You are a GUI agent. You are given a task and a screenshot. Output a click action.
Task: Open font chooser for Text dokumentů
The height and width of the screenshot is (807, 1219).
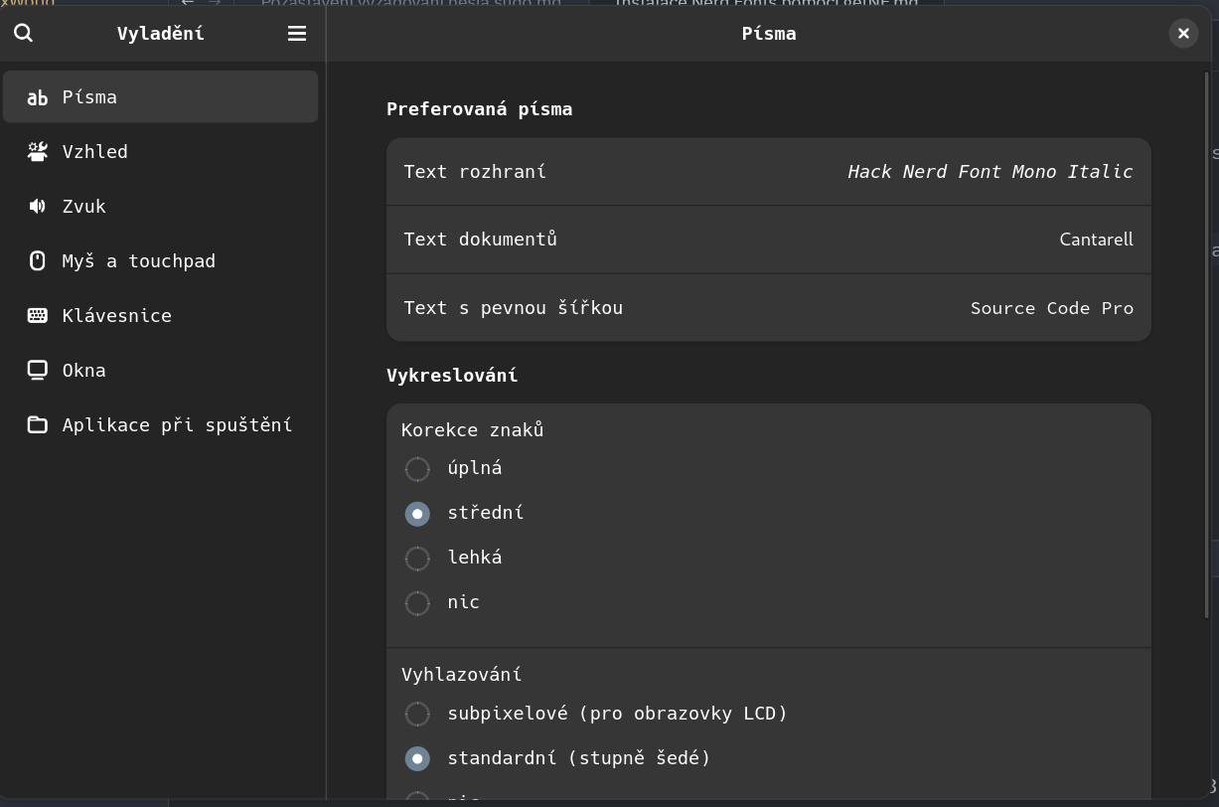768,240
